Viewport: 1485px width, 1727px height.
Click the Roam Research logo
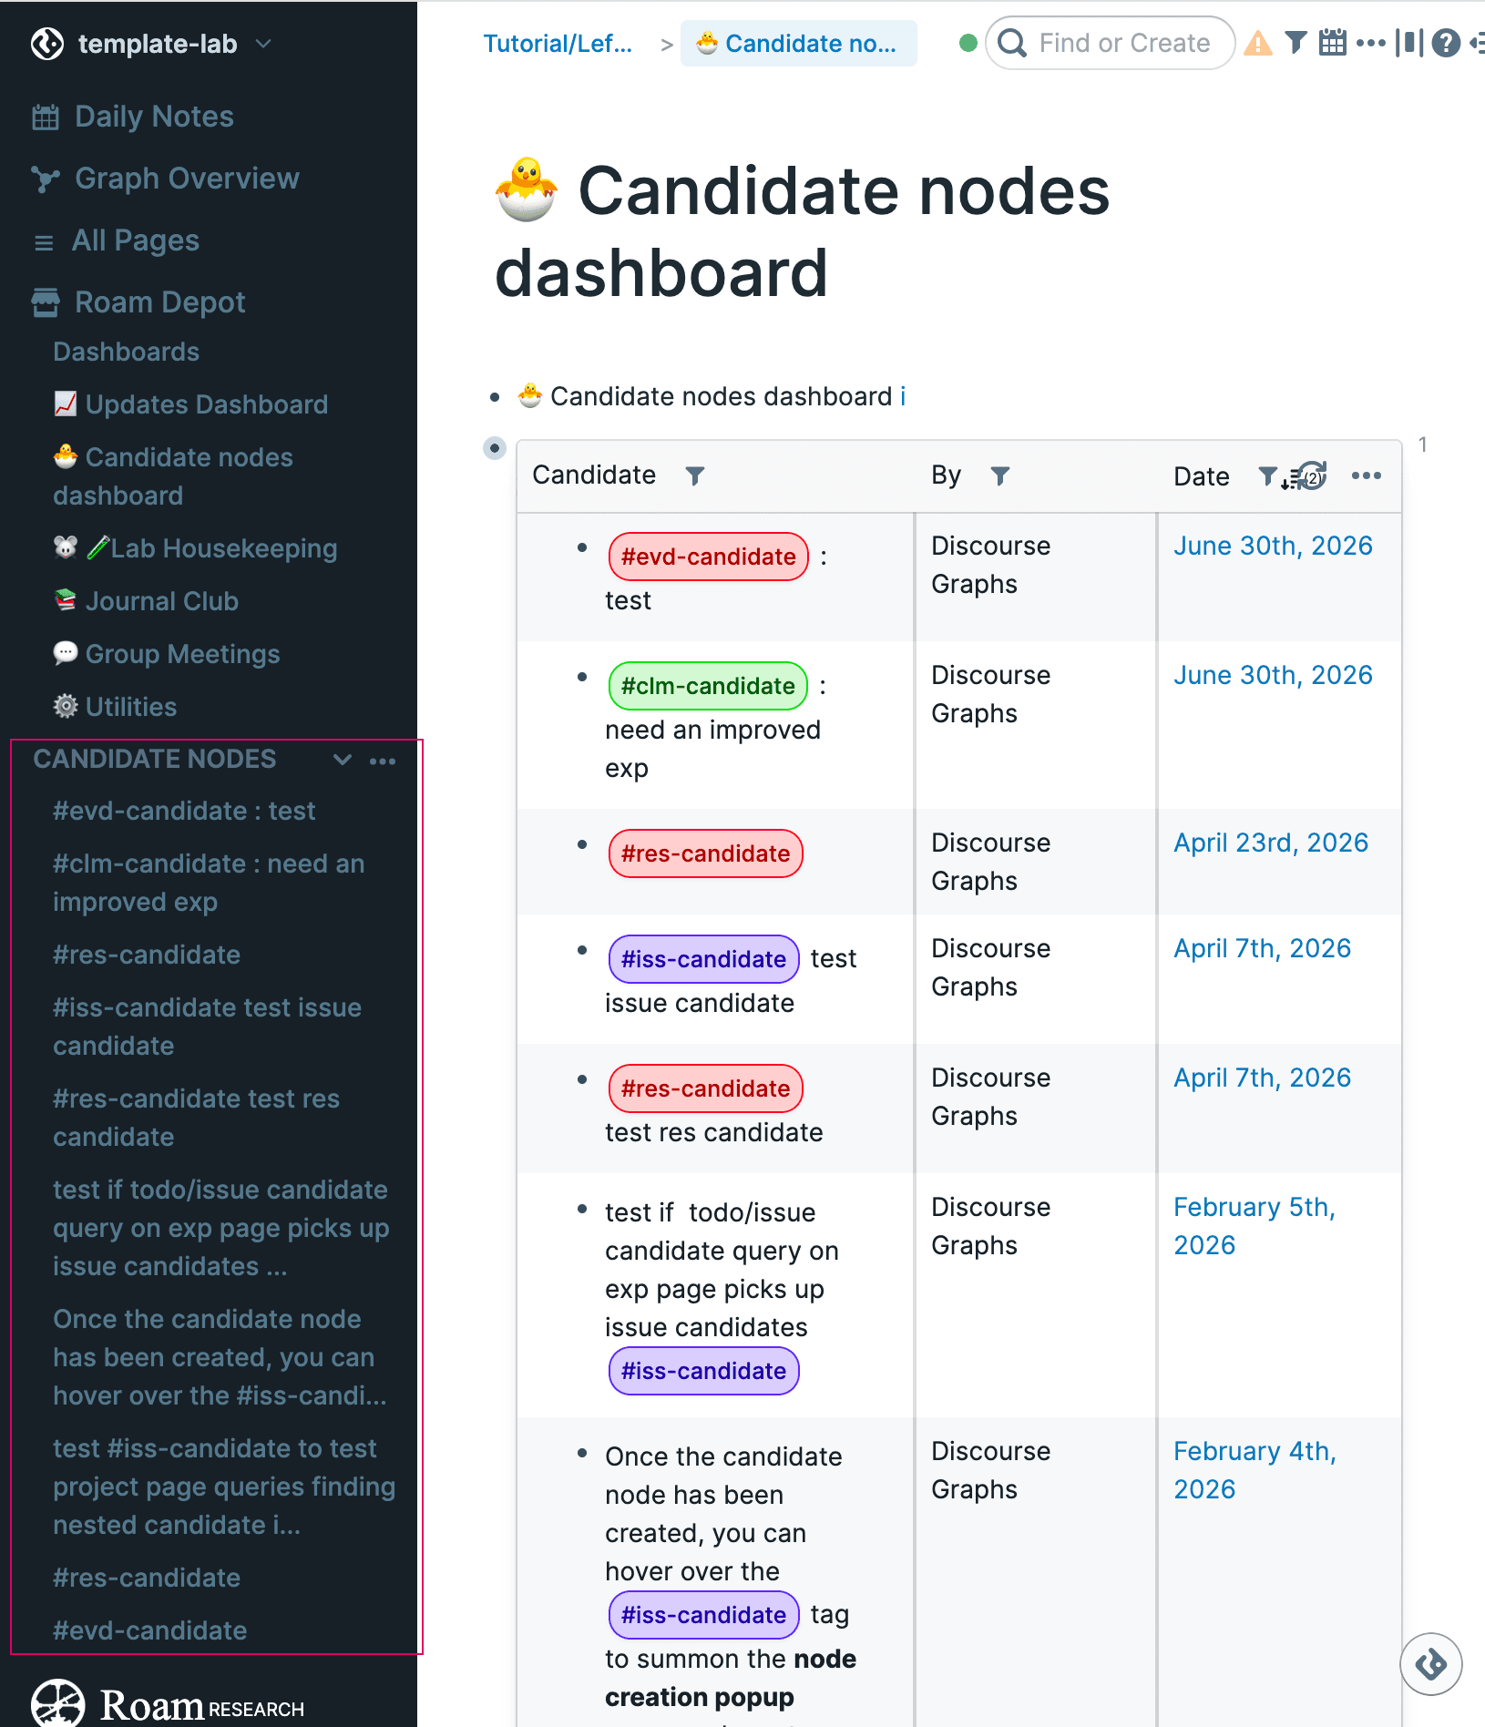tap(168, 1703)
